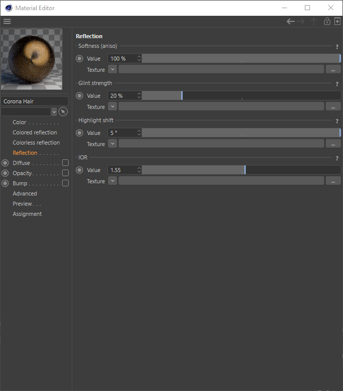
Task: Click the new window plus icon
Action: pyautogui.click(x=337, y=21)
